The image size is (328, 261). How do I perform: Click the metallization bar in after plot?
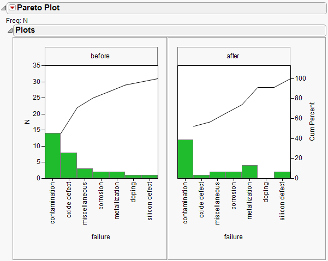coord(250,172)
